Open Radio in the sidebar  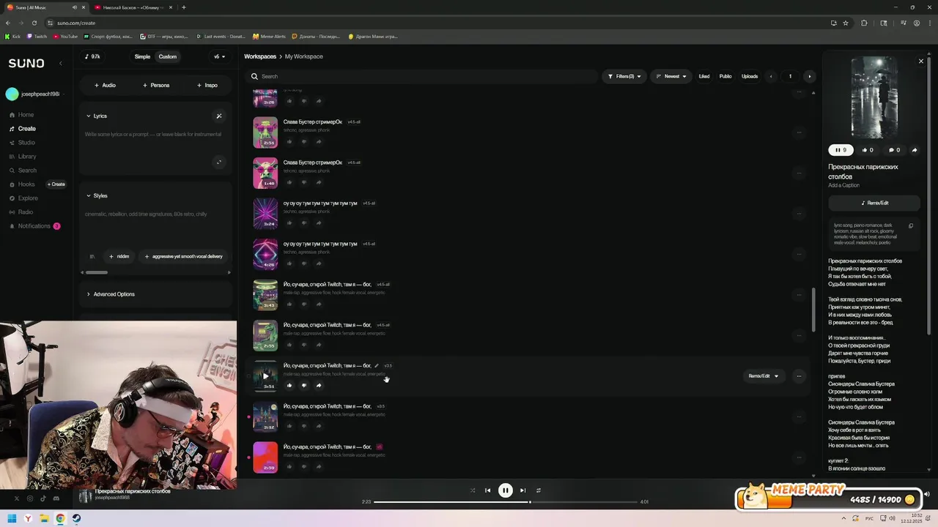click(x=21, y=212)
